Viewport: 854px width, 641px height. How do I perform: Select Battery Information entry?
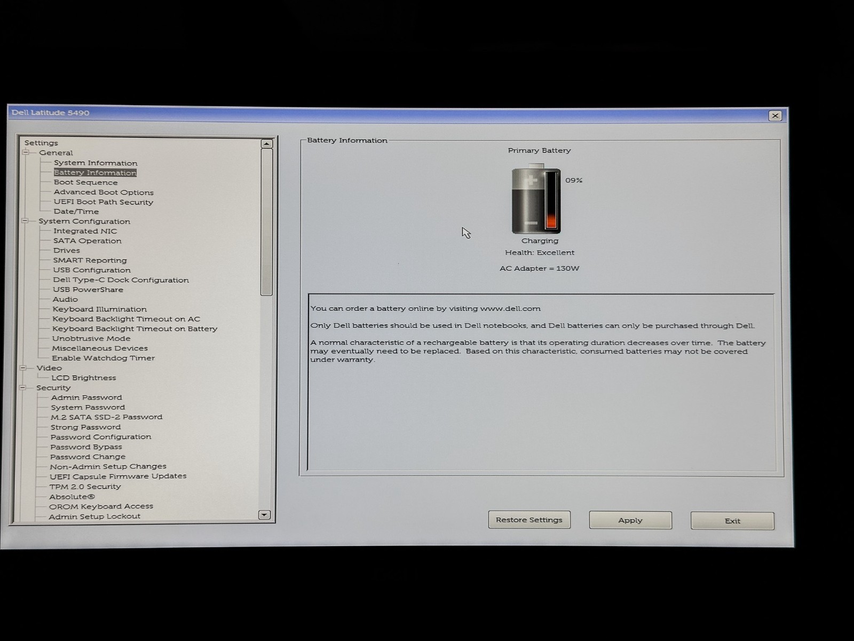pyautogui.click(x=95, y=173)
